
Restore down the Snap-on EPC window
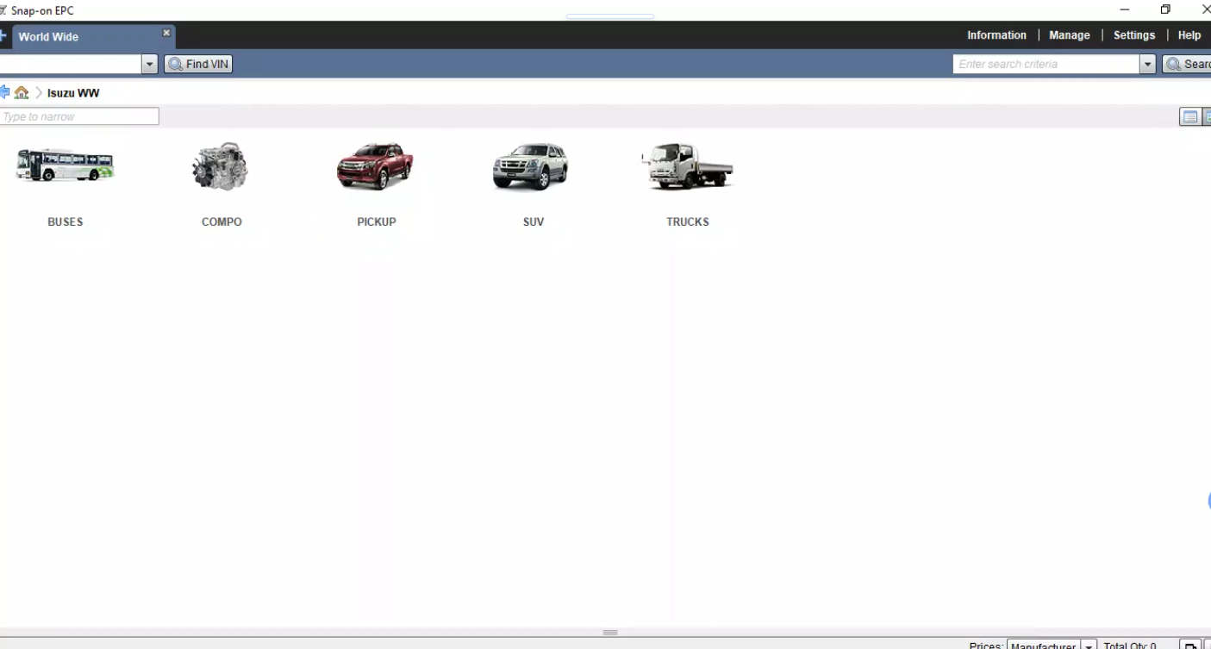click(1165, 9)
